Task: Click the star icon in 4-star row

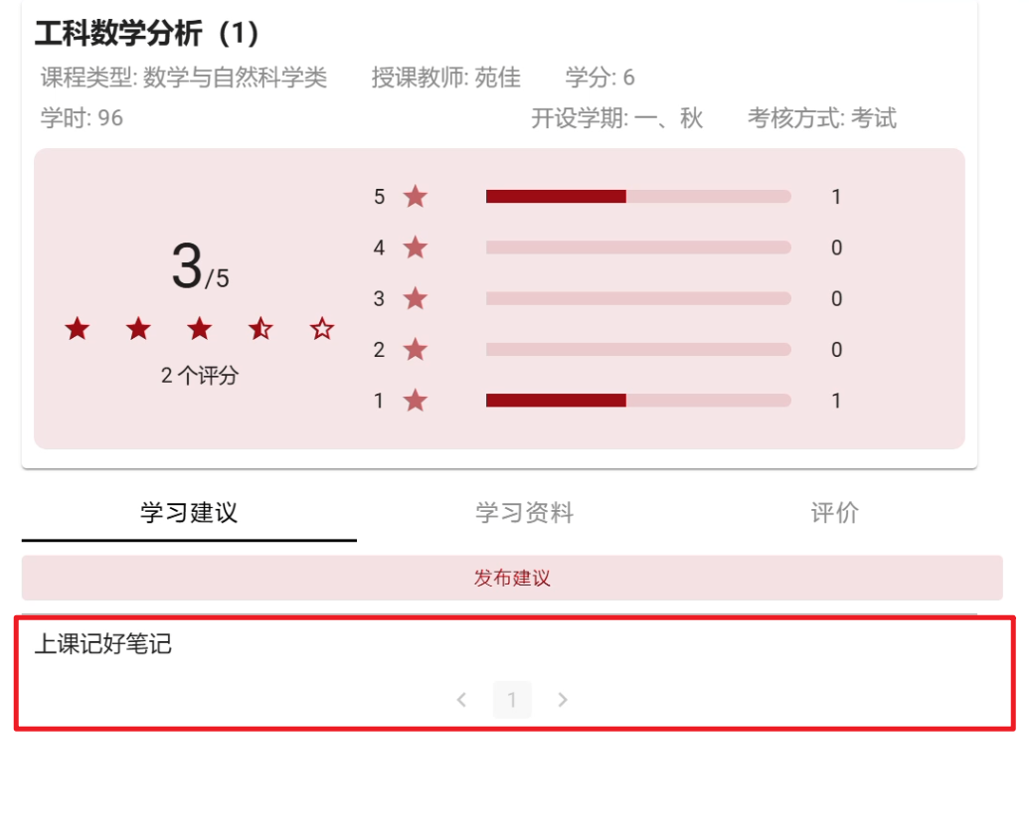Action: click(x=416, y=248)
